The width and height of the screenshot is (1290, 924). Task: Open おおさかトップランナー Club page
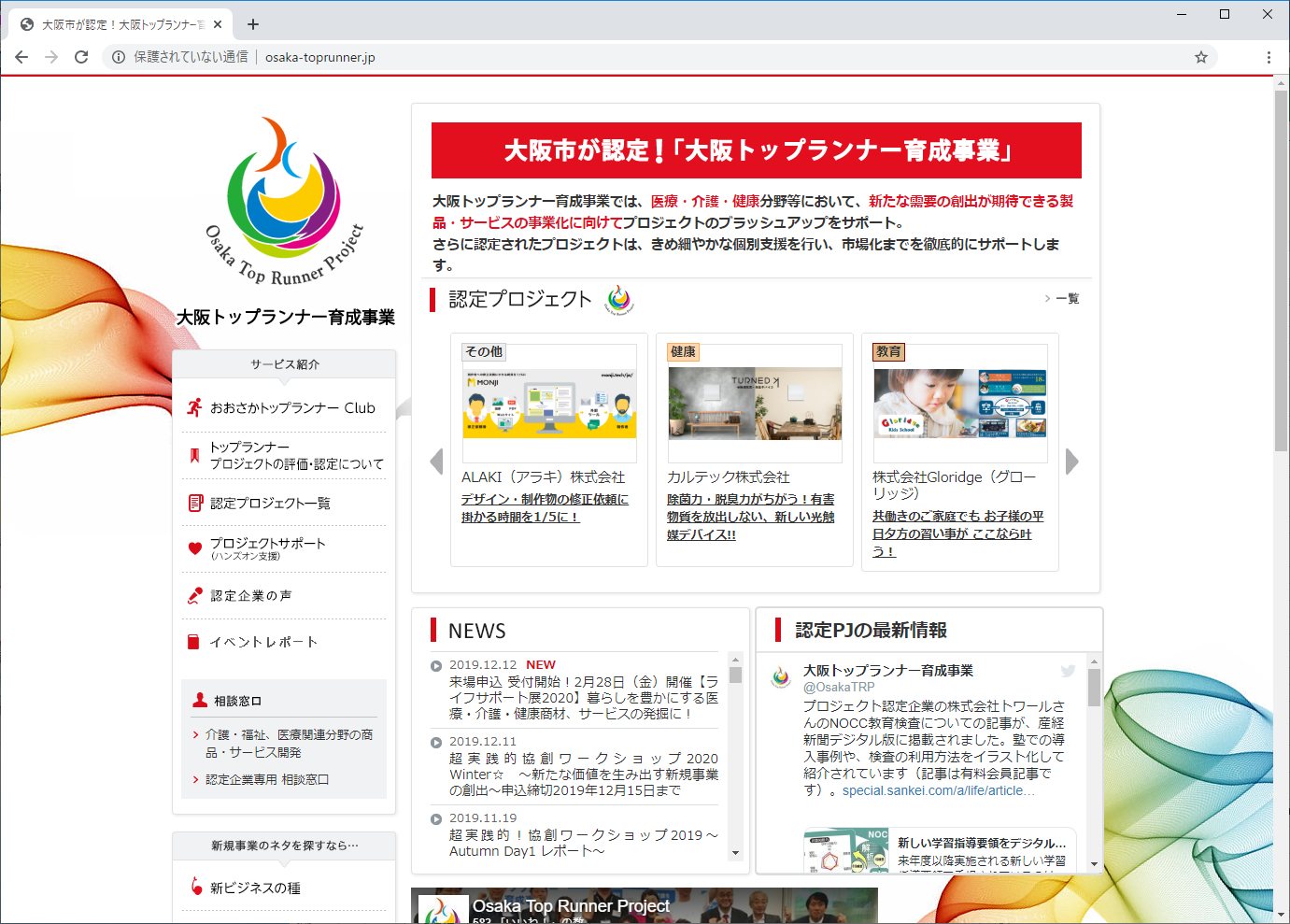(292, 408)
